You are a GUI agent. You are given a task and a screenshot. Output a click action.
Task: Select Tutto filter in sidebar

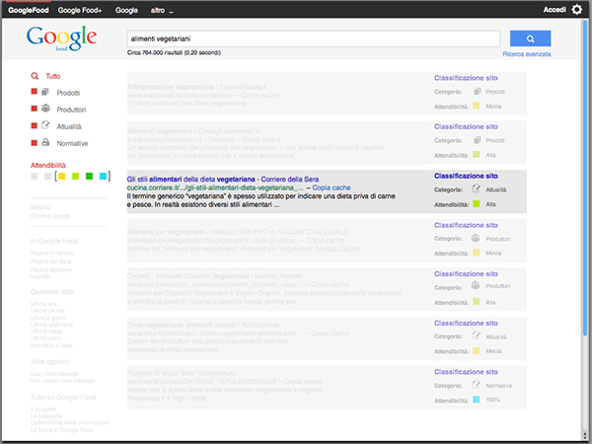coord(53,76)
